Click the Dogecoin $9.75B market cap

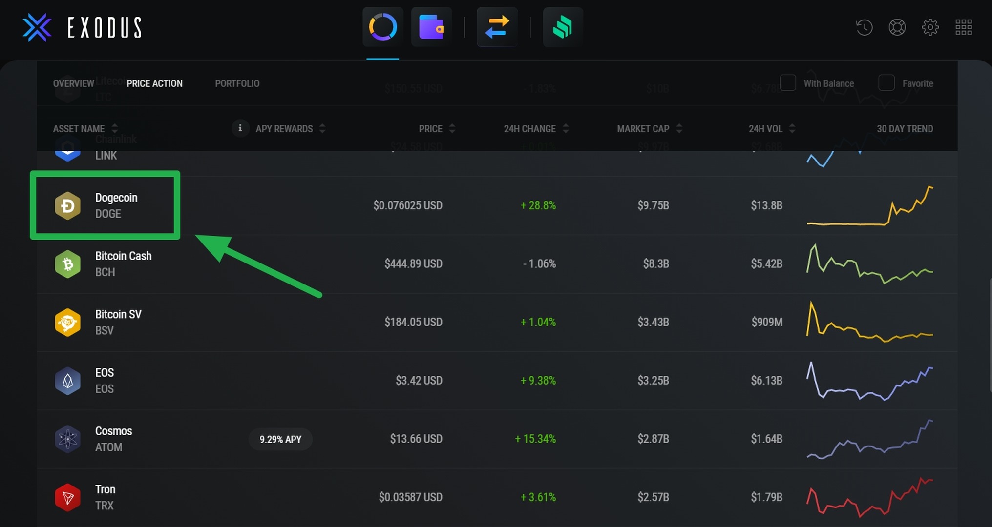tap(653, 205)
